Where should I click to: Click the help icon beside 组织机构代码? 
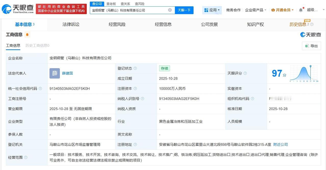[252, 99]
